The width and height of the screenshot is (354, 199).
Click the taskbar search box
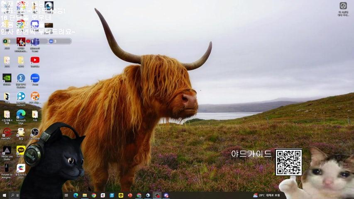(x=15, y=195)
